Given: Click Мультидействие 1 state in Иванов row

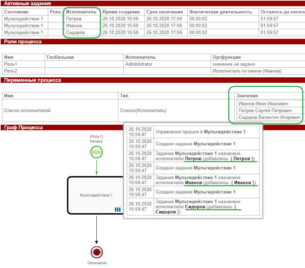Looking at the screenshot, I should (x=23, y=26).
